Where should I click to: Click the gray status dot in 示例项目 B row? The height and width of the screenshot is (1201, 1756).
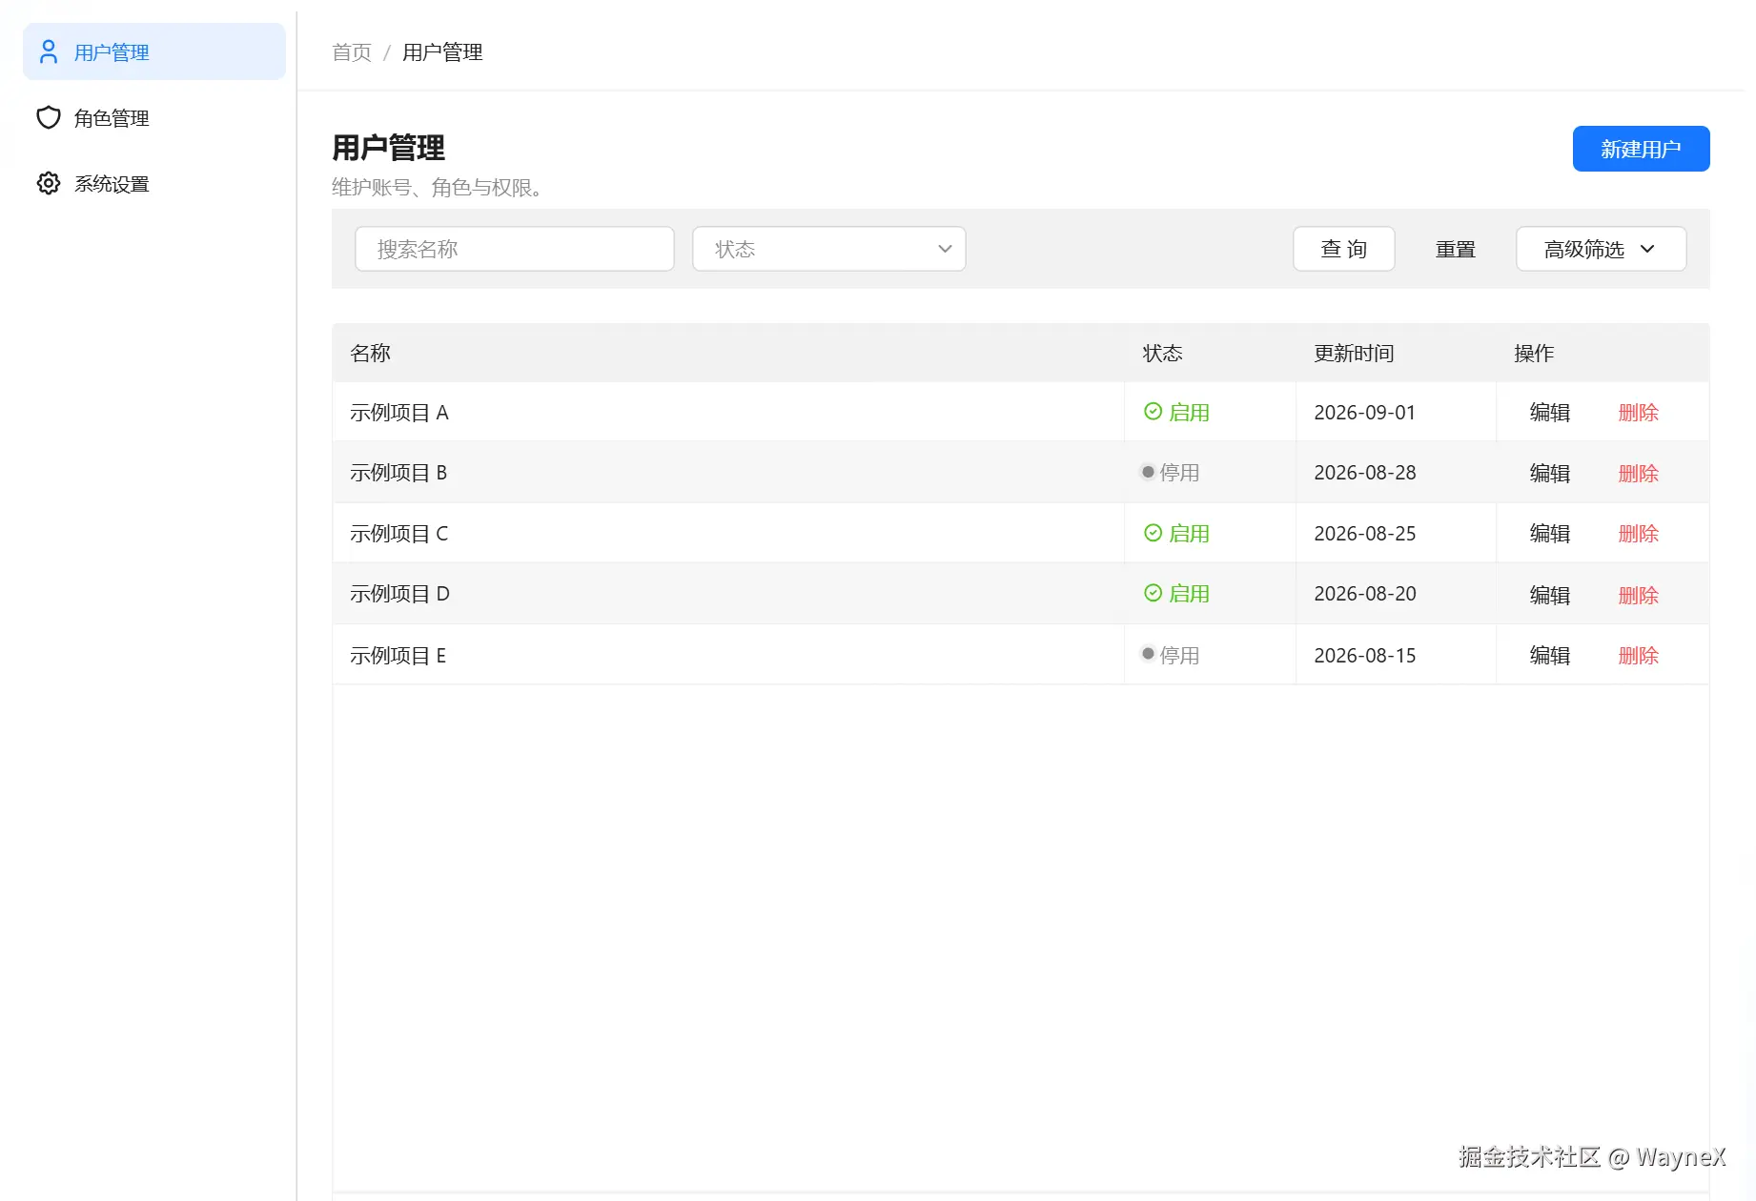coord(1148,472)
